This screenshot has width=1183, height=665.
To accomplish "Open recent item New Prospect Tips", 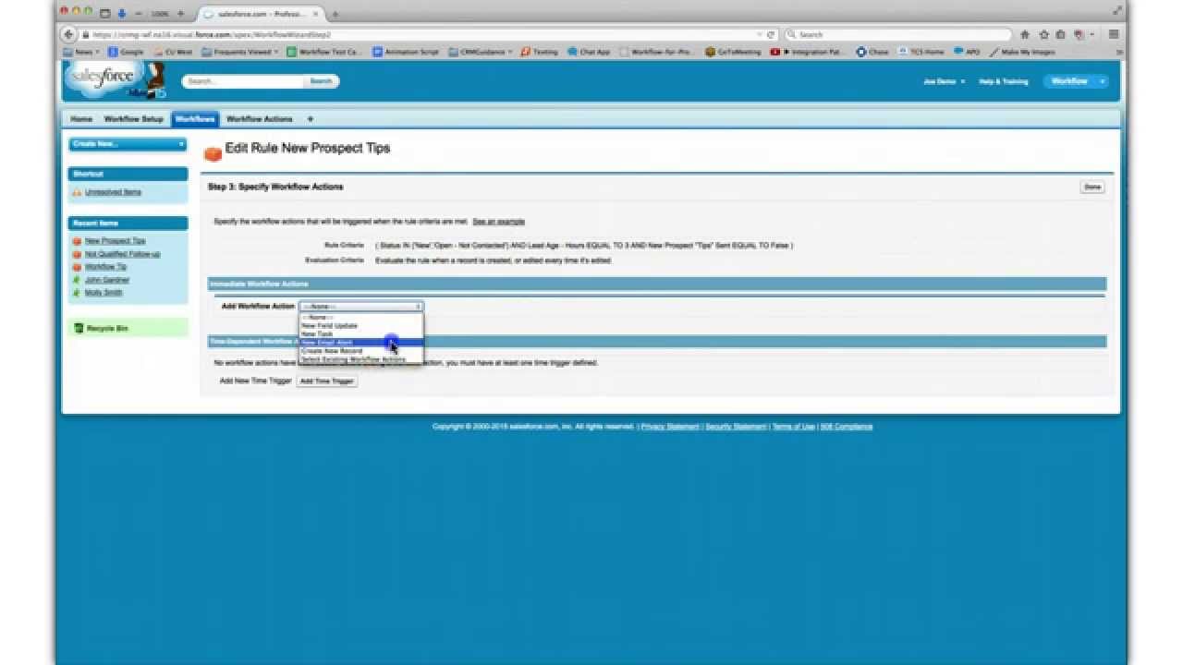I will pyautogui.click(x=115, y=241).
